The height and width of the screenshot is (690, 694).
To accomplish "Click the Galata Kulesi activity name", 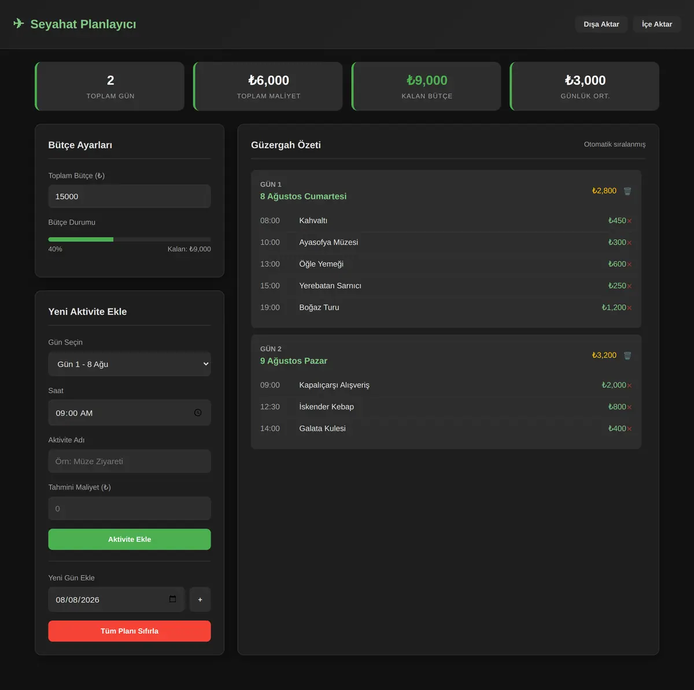I will [x=323, y=428].
